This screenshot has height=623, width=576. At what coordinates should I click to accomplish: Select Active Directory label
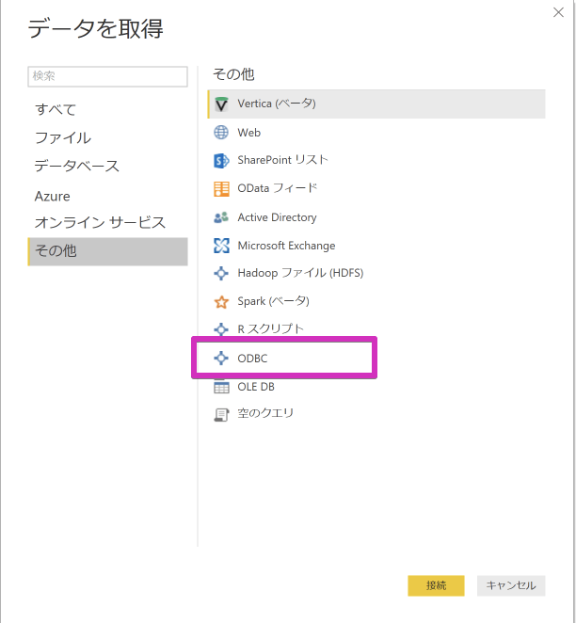point(277,217)
